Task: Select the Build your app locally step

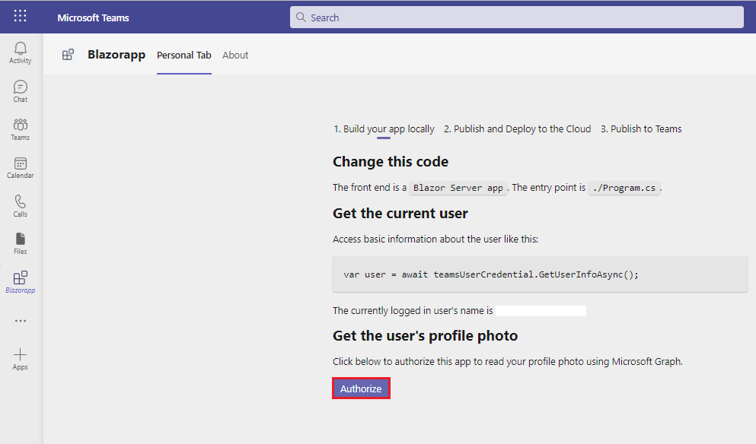Action: 384,129
